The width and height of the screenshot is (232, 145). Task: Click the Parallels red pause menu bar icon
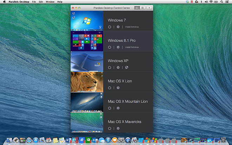pos(192,2)
